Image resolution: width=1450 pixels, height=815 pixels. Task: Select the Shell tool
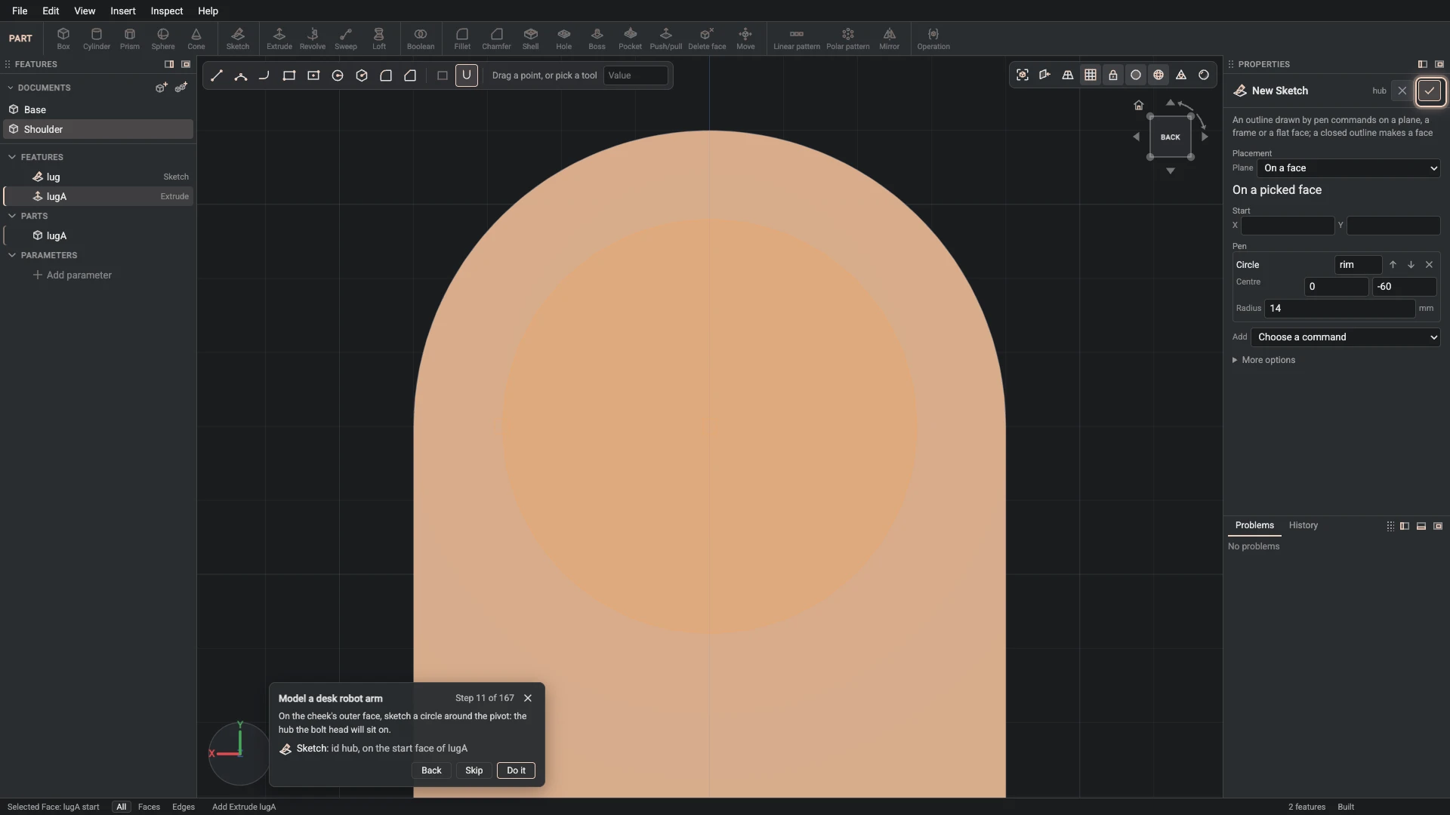coord(531,38)
